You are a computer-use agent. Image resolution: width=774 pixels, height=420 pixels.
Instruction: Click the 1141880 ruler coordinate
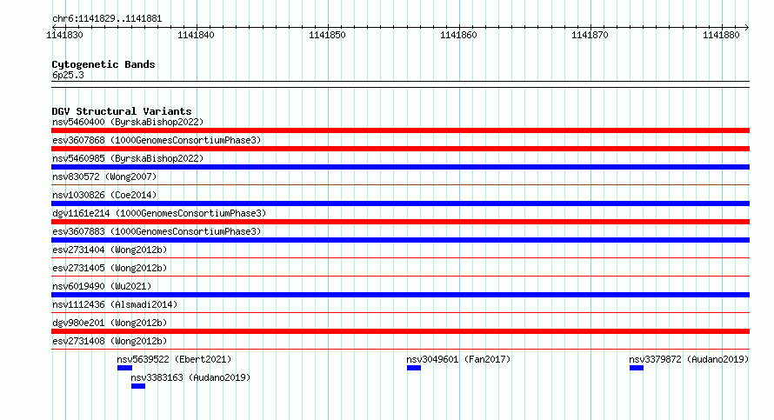(721, 35)
